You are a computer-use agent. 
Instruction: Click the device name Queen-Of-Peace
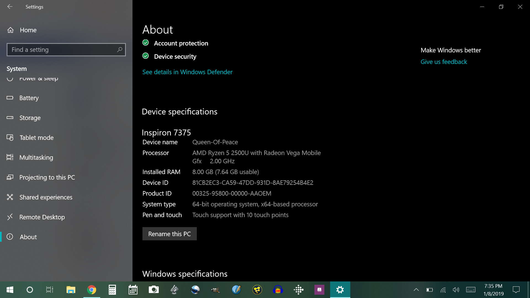[x=215, y=142]
